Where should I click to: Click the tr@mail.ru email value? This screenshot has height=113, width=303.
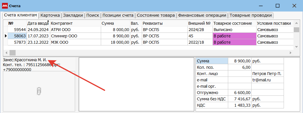click(x=267, y=80)
